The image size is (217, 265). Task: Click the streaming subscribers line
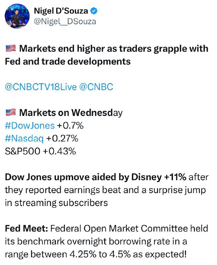pos(56,203)
